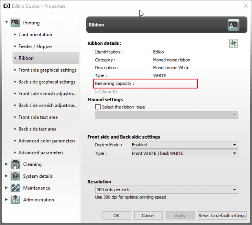Expand the Administration section arrow

(x=7, y=199)
